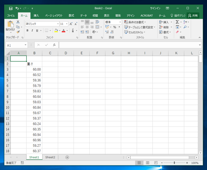Switch to the ページ レイアウト tab
The height and width of the screenshot is (170, 207).
click(54, 15)
